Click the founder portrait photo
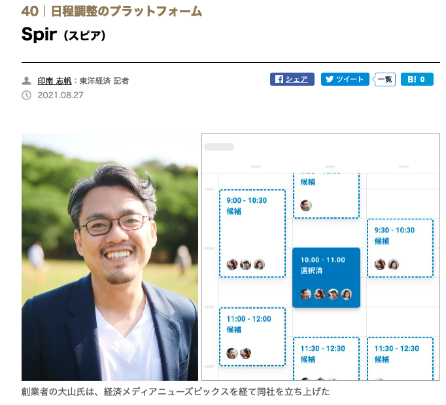 (110, 256)
